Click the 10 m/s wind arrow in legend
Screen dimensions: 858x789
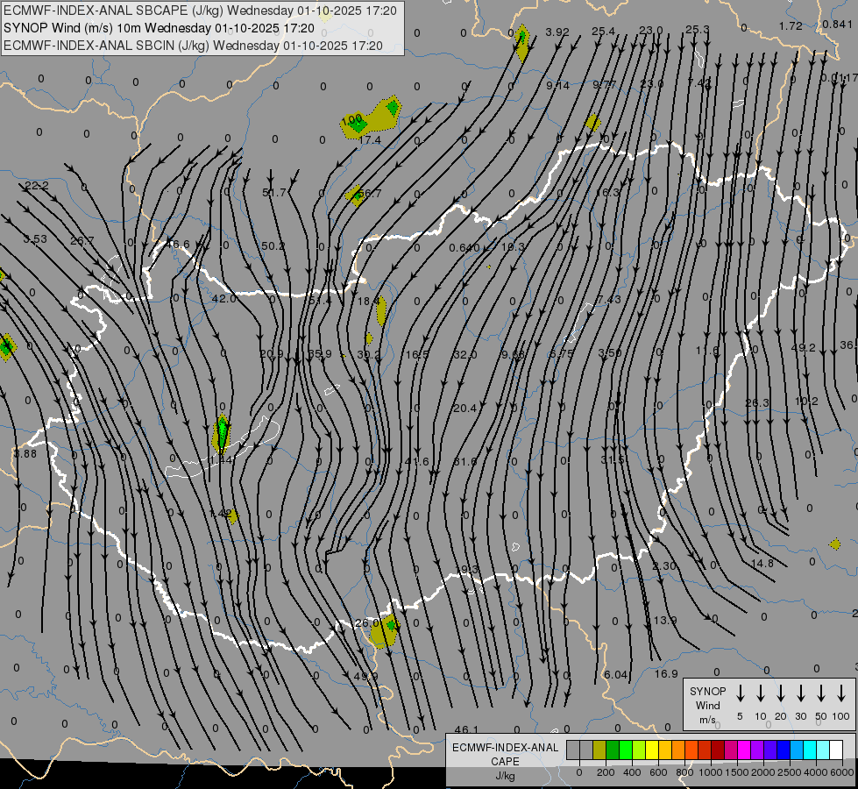click(x=761, y=693)
